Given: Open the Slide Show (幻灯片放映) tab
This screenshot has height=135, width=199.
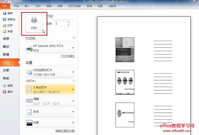Looking at the screenshot, I should click(75, 6).
